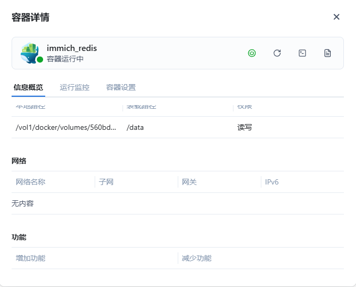
Task: Open the container terminal icon
Action: (x=302, y=53)
